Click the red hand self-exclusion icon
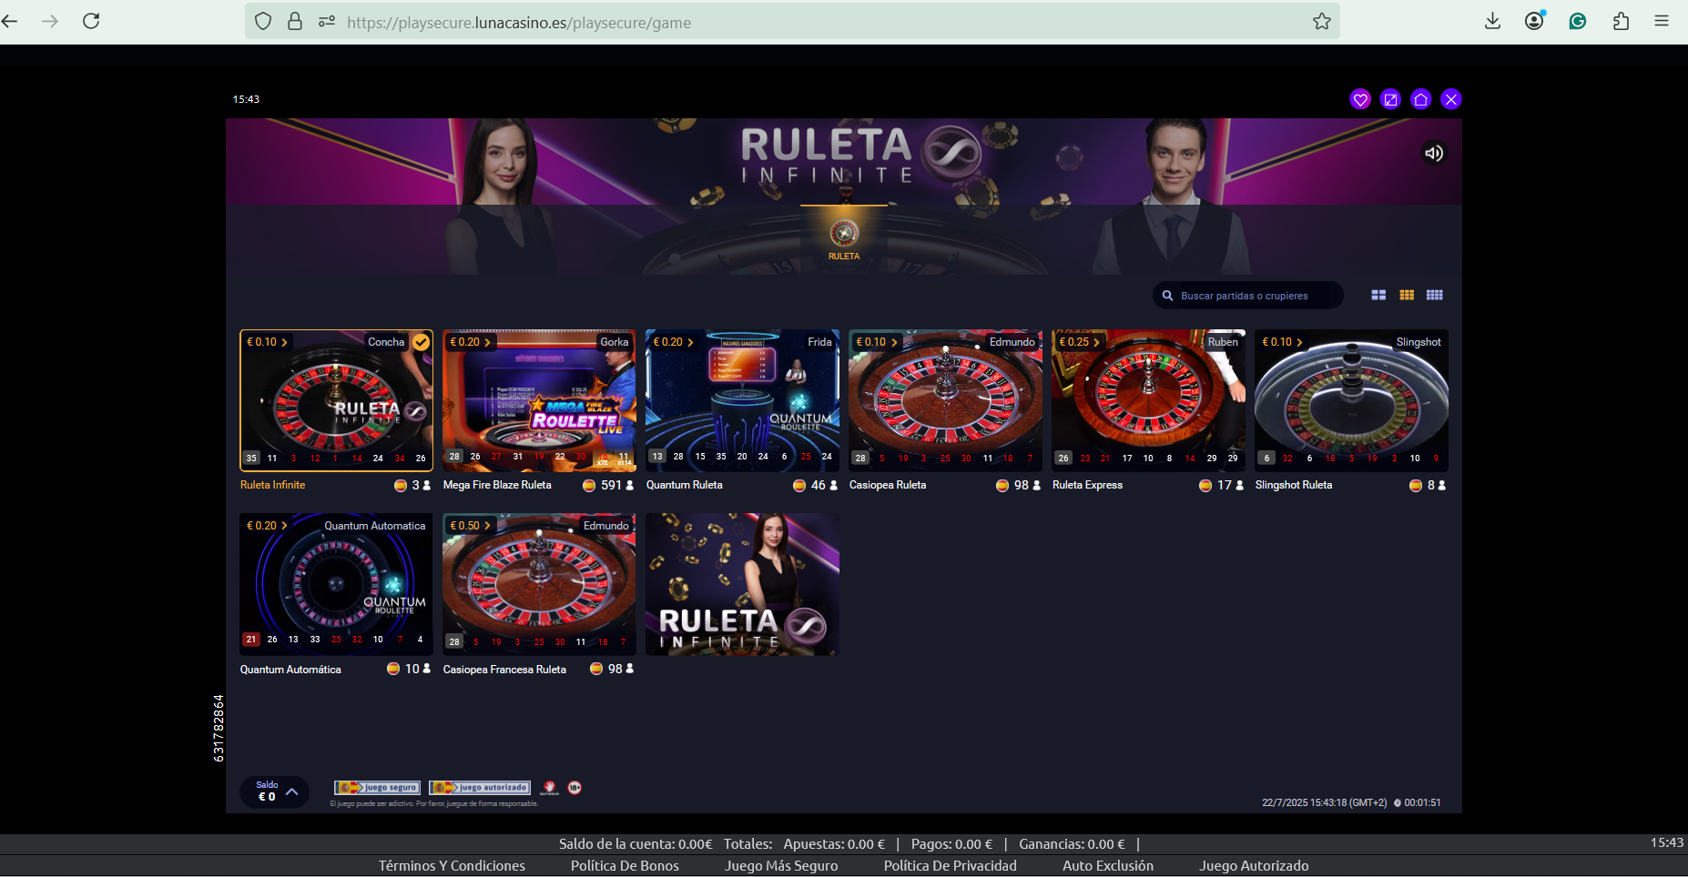Image resolution: width=1688 pixels, height=877 pixels. [550, 788]
